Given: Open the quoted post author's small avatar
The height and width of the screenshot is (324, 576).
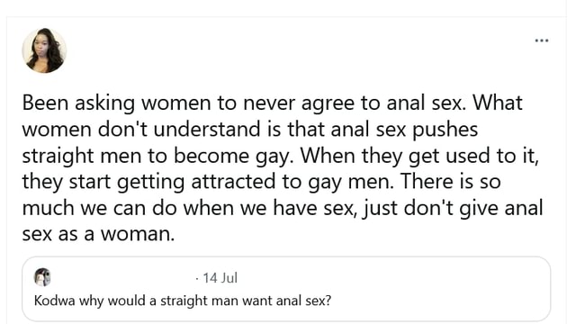Looking at the screenshot, I should pyautogui.click(x=42, y=277).
